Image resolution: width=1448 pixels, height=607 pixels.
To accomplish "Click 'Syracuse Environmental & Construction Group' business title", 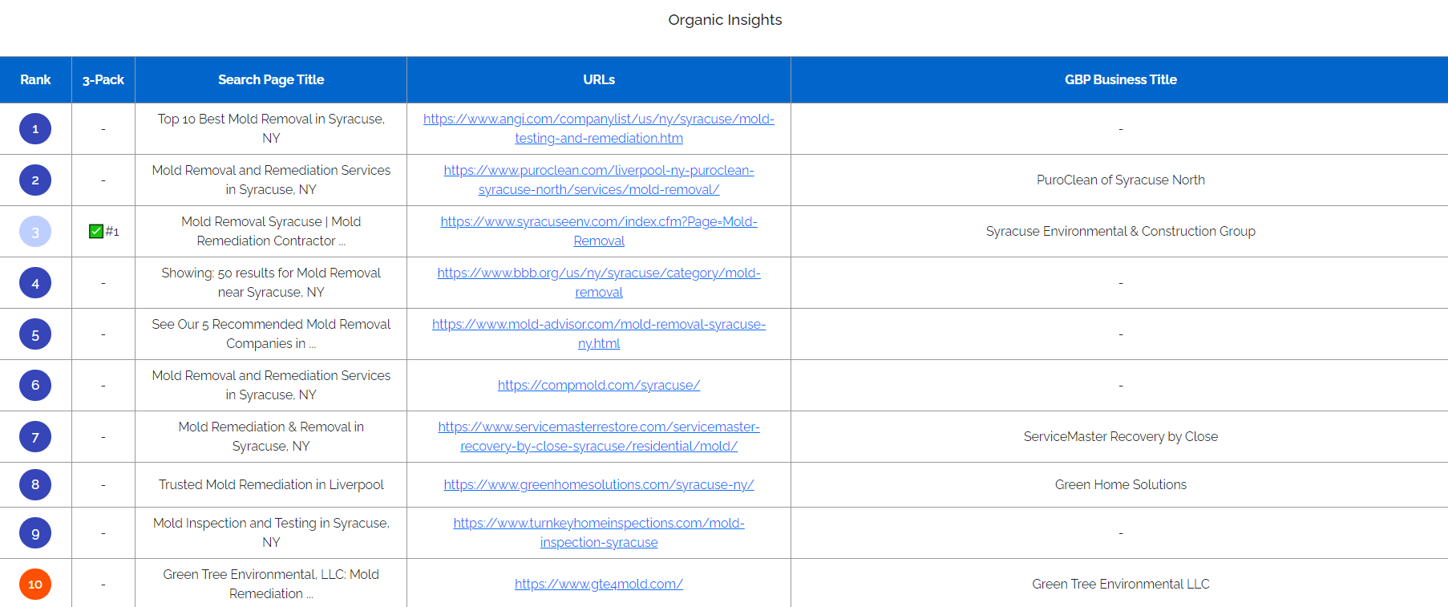I will 1120,231.
